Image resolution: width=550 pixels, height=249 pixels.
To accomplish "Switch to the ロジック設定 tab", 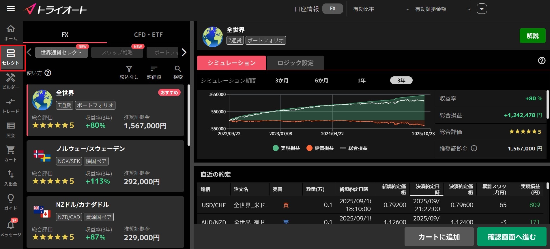I will (295, 63).
